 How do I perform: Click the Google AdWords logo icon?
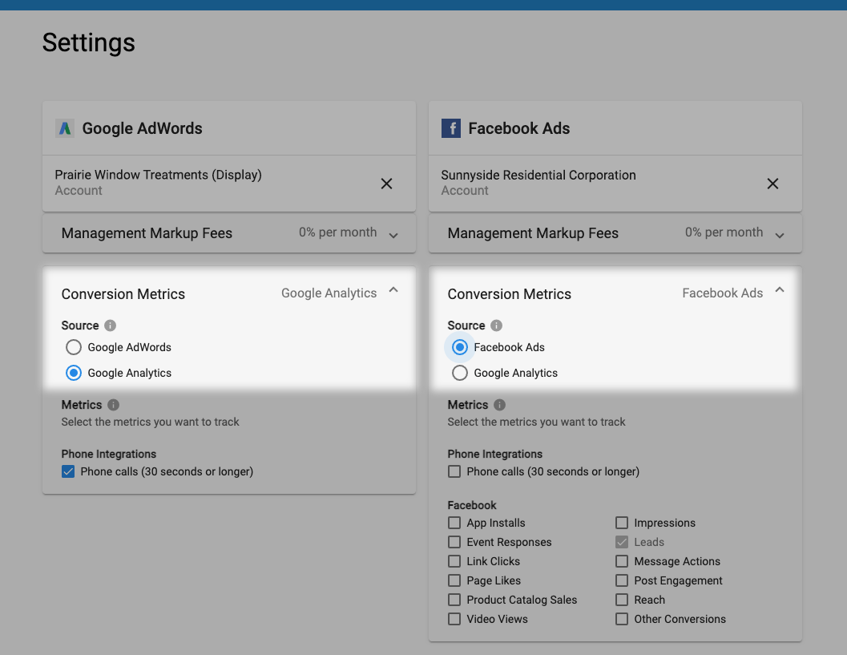click(64, 127)
